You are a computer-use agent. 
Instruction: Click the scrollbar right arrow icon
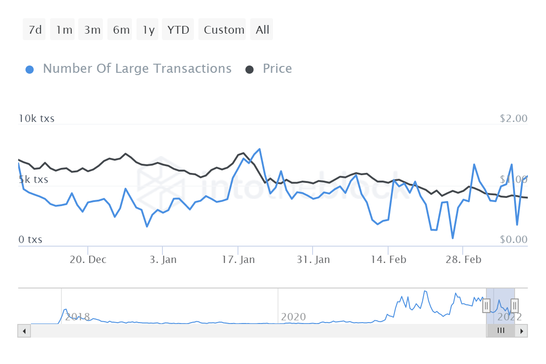point(522,331)
